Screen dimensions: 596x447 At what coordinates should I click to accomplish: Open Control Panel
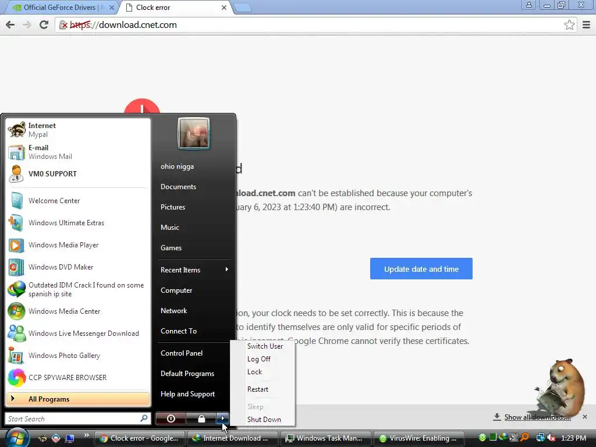[x=182, y=353]
